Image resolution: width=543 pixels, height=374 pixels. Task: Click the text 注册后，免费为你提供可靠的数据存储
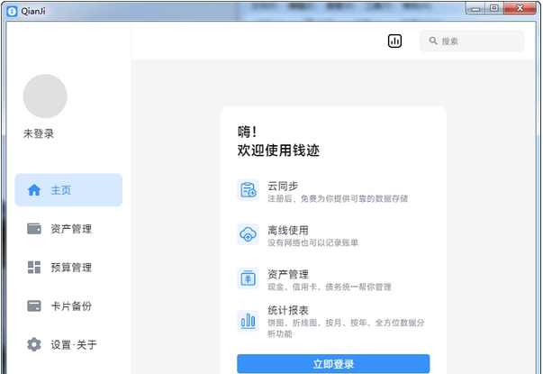[x=338, y=198]
